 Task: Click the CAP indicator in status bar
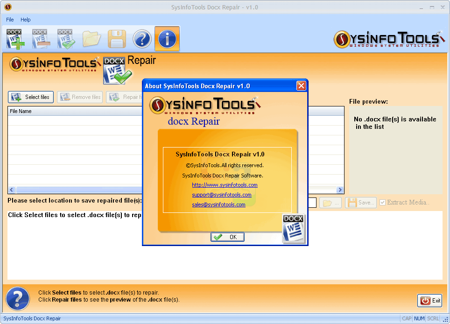[407, 318]
